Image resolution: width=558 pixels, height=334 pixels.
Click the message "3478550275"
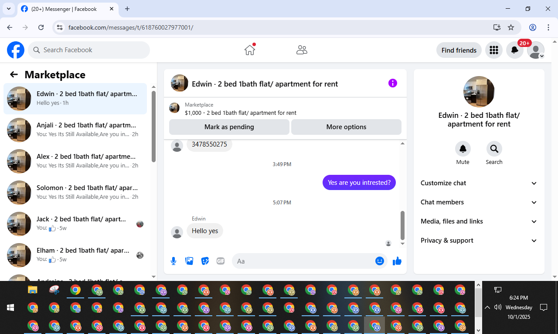(209, 144)
